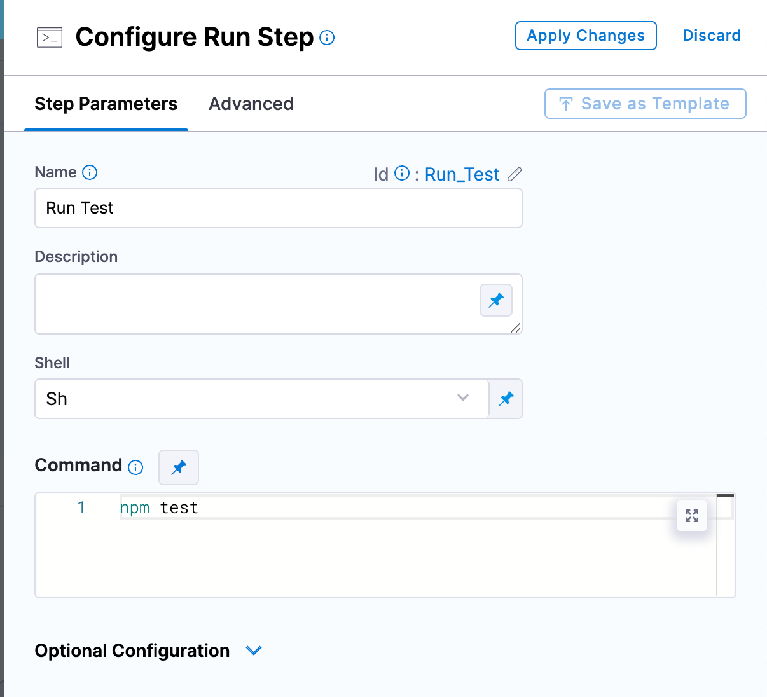Click the terminal icon beside Configure Run Step
This screenshot has width=767, height=697.
tap(49, 38)
